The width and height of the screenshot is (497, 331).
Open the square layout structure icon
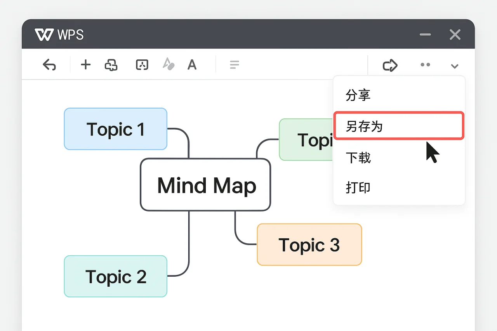pos(142,65)
